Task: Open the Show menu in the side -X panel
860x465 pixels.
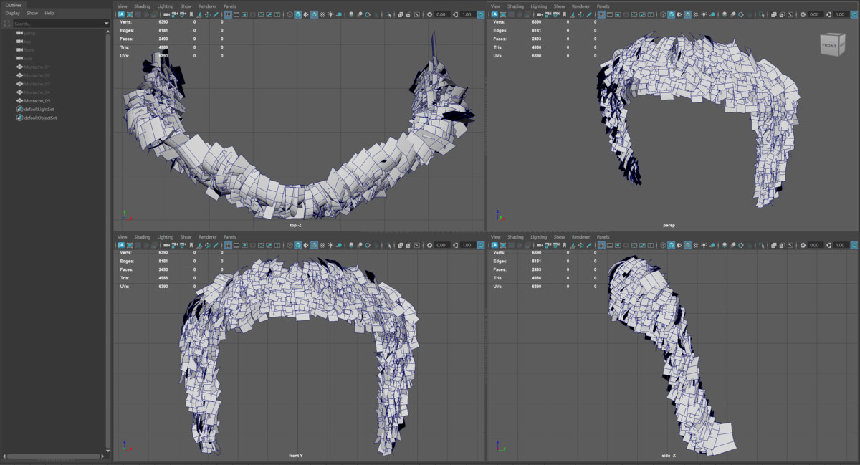Action: tap(559, 237)
